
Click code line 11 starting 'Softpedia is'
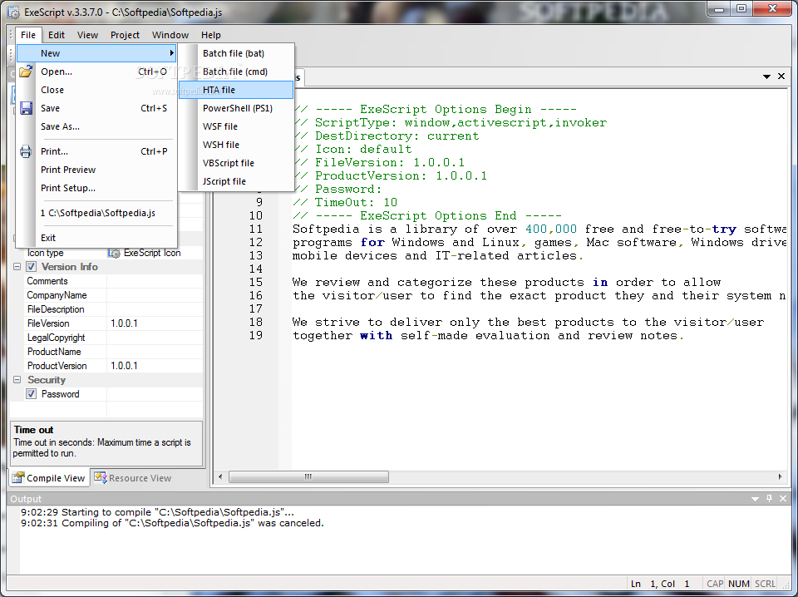[539, 229]
